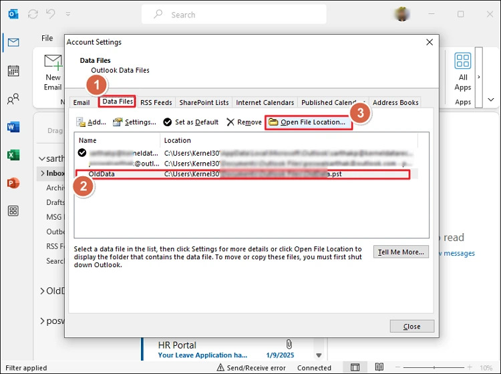The image size is (501, 374).
Task: Select the default data file with checkmark
Action: [246, 153]
